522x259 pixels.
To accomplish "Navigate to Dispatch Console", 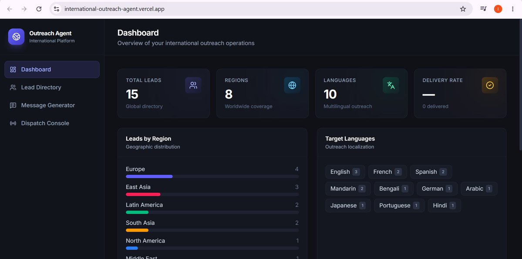I will tap(52, 123).
